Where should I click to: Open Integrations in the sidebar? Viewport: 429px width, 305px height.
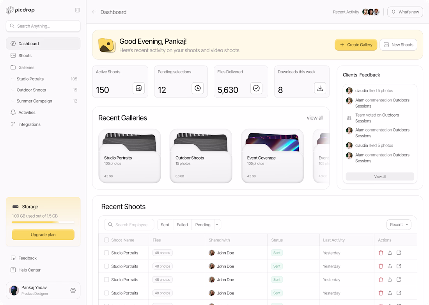(43, 124)
